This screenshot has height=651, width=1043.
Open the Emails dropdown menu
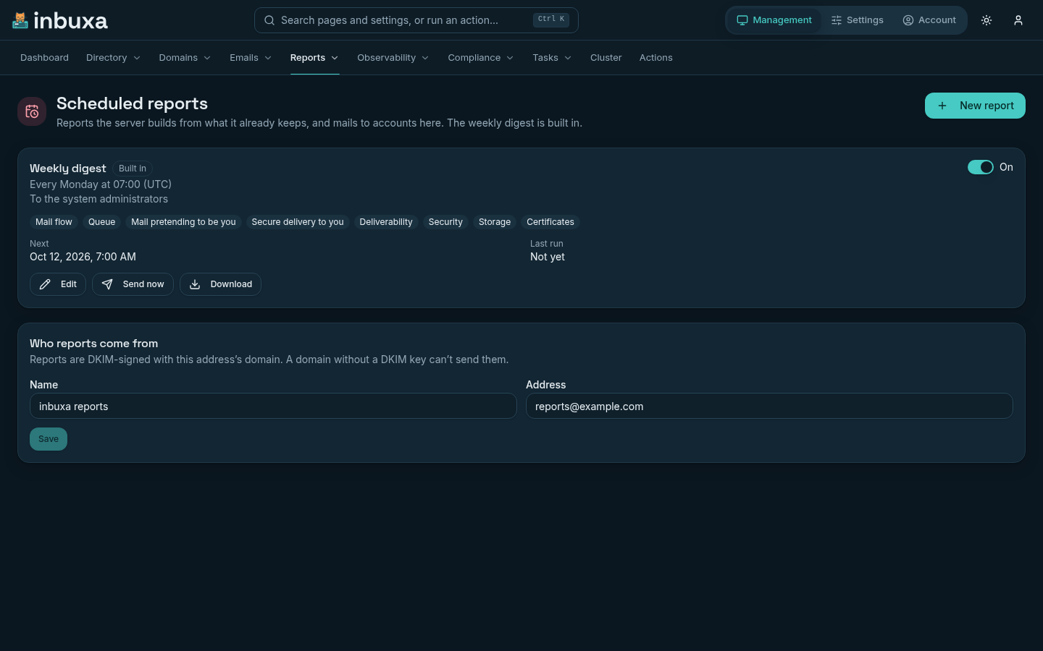[251, 58]
